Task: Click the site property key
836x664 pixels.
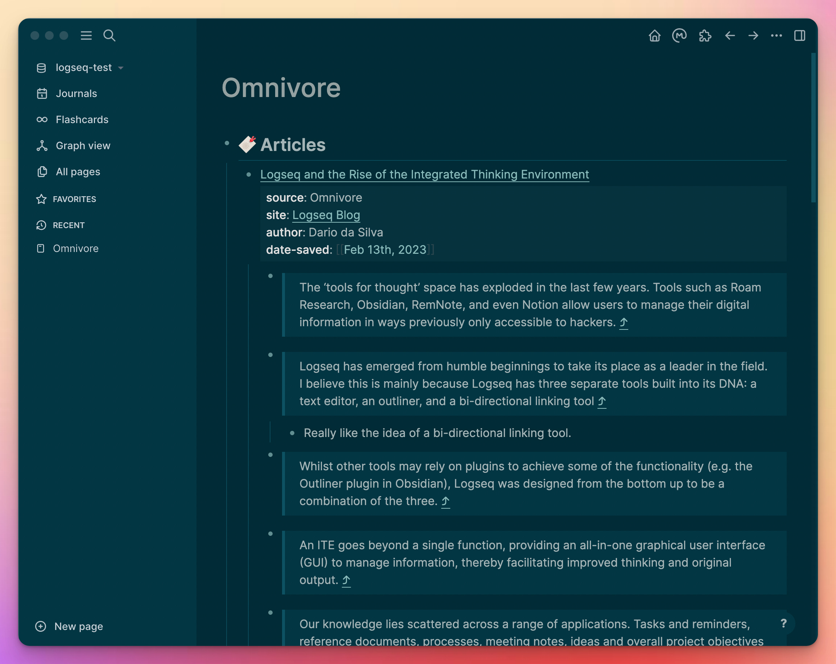Action: 276,215
